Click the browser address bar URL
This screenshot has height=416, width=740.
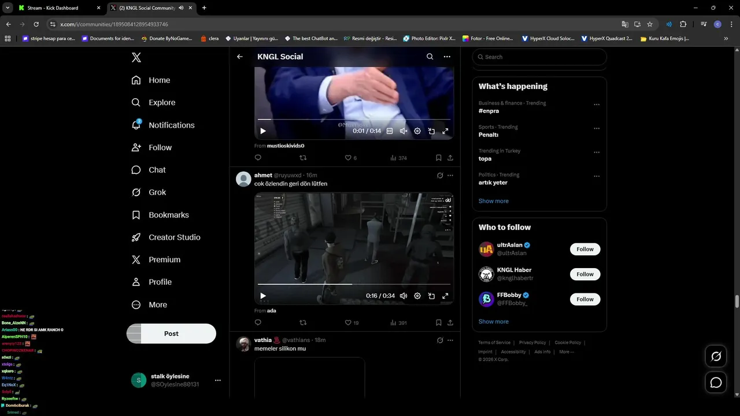(x=114, y=24)
